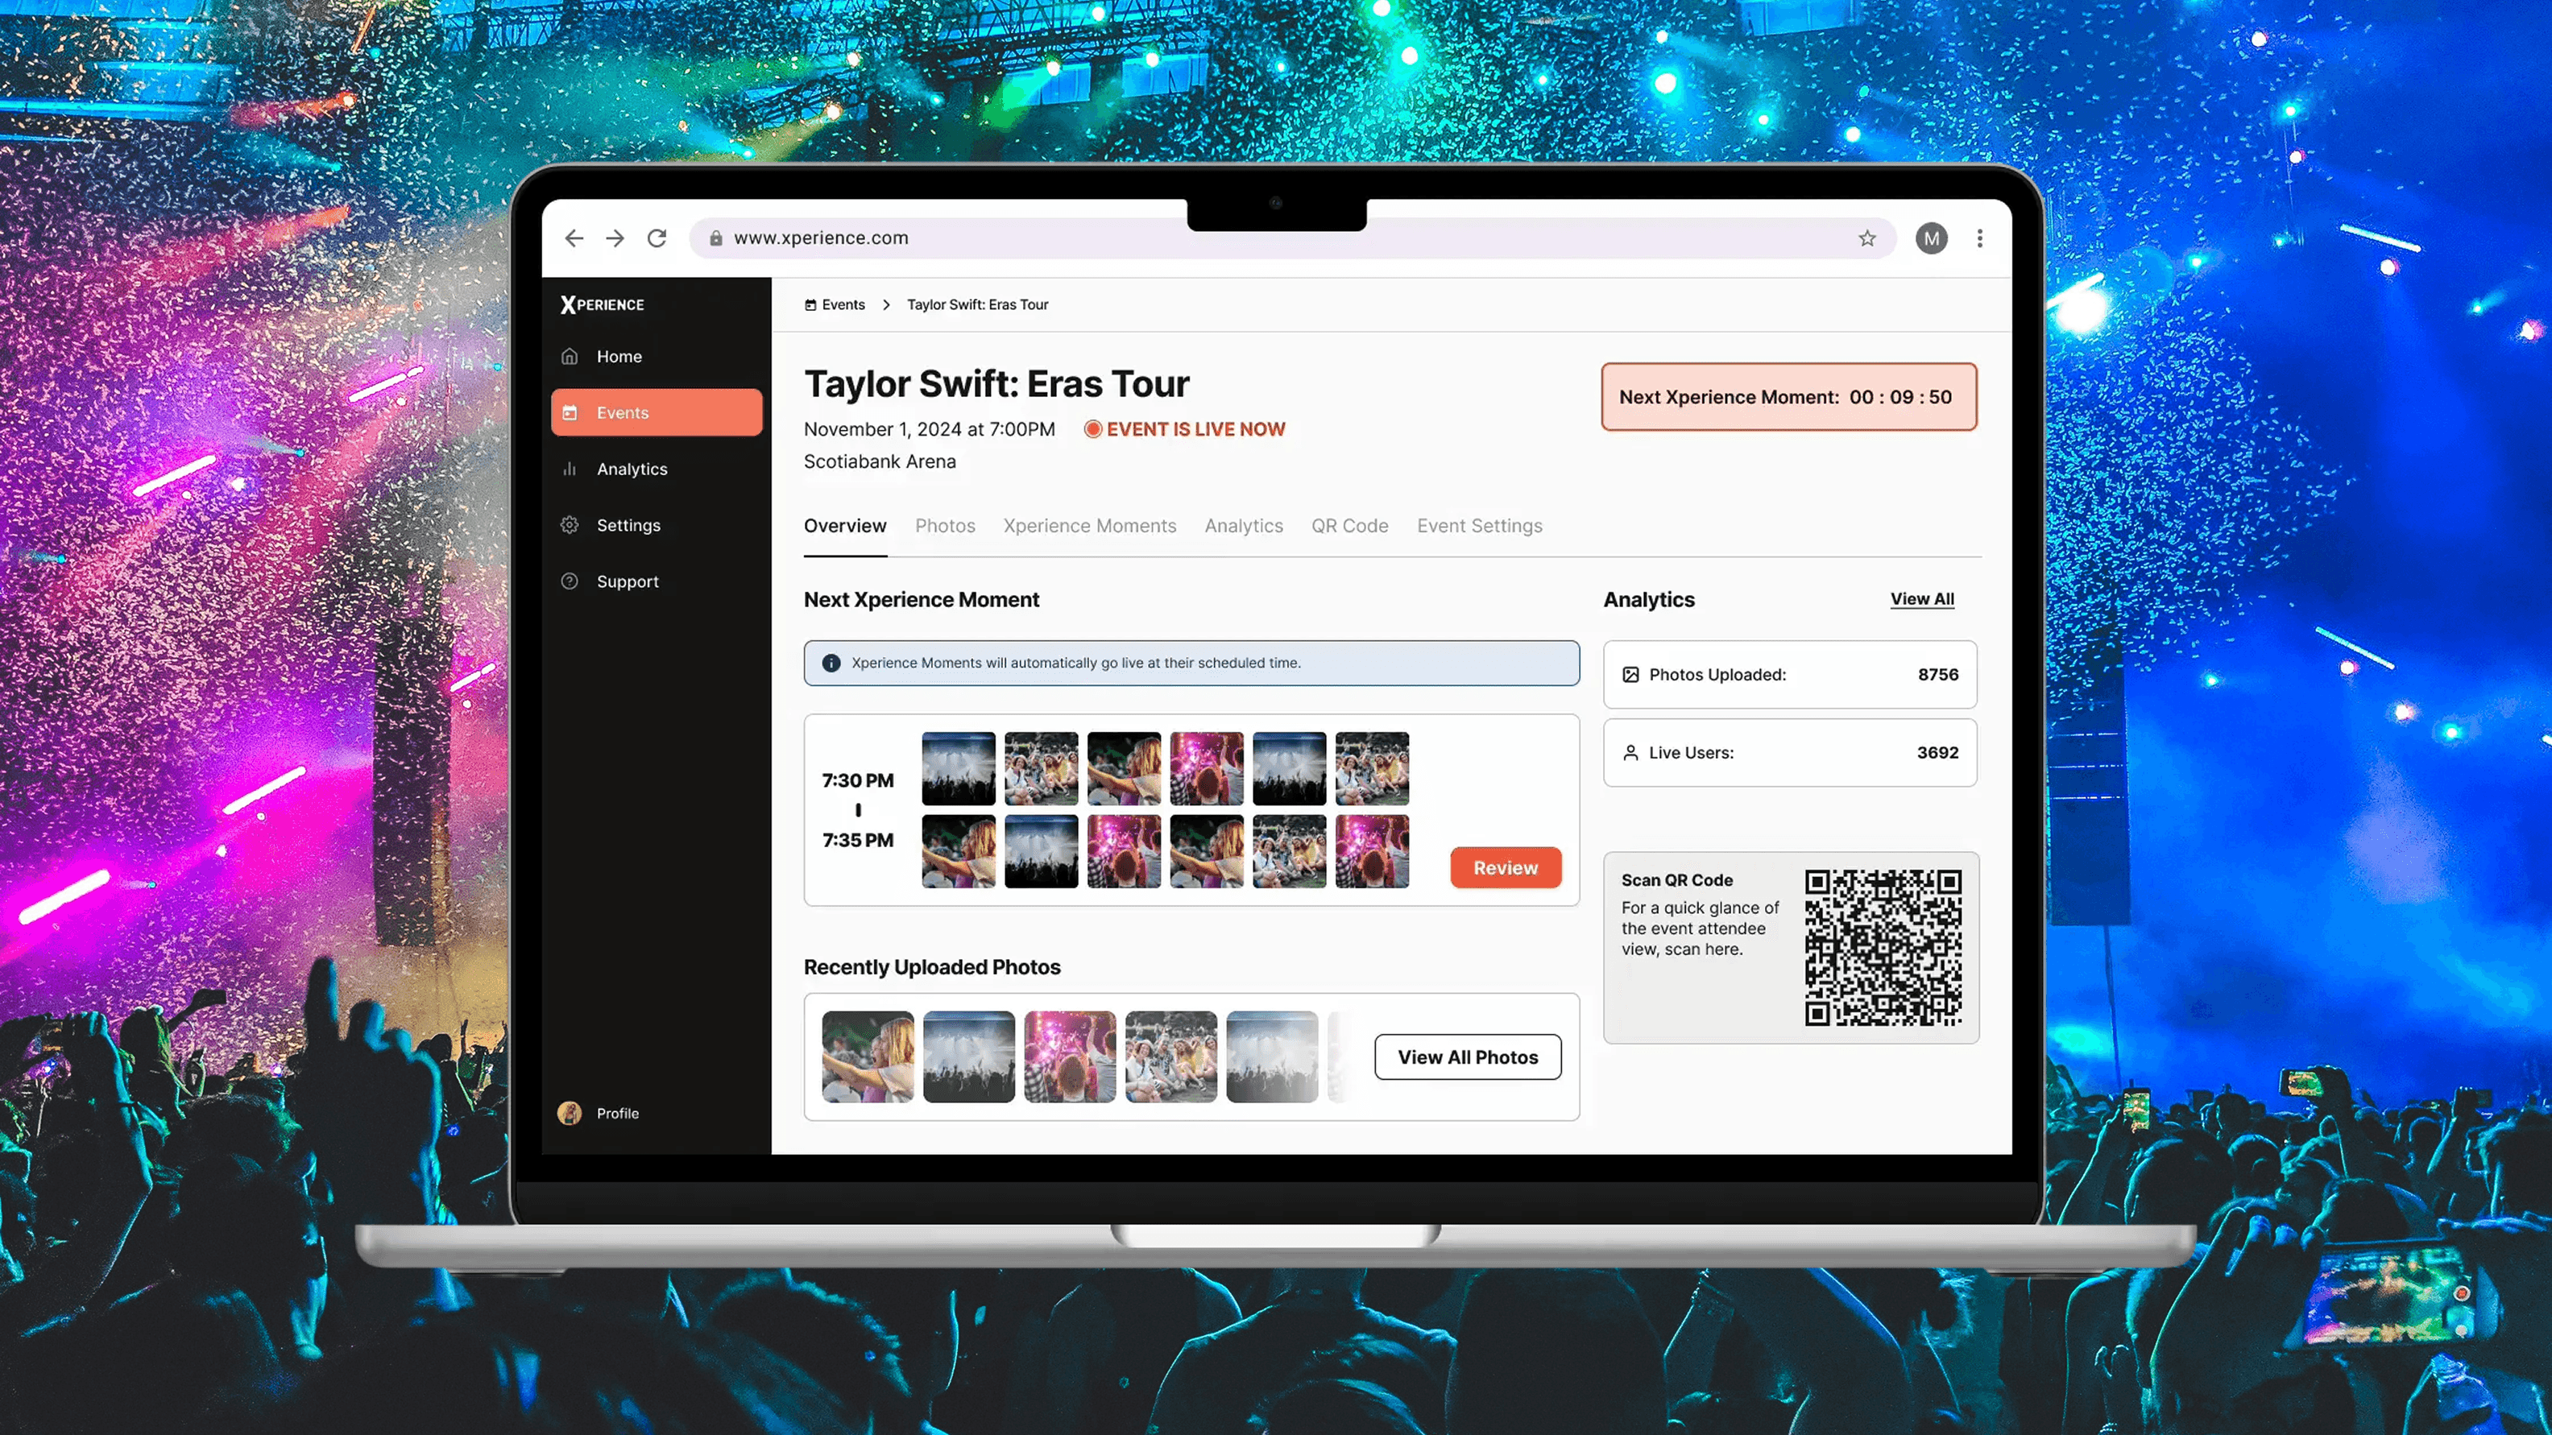This screenshot has width=2552, height=1435.
Task: Open Analytics in the sidebar
Action: click(x=631, y=469)
